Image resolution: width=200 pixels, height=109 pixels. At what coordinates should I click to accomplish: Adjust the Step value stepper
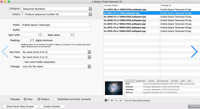73,35
